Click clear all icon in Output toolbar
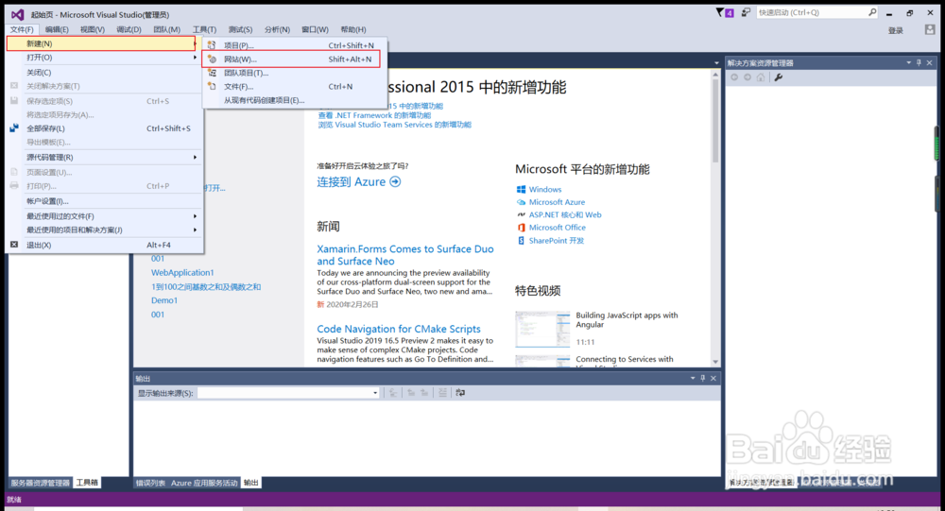This screenshot has height=511, width=945. [x=442, y=393]
